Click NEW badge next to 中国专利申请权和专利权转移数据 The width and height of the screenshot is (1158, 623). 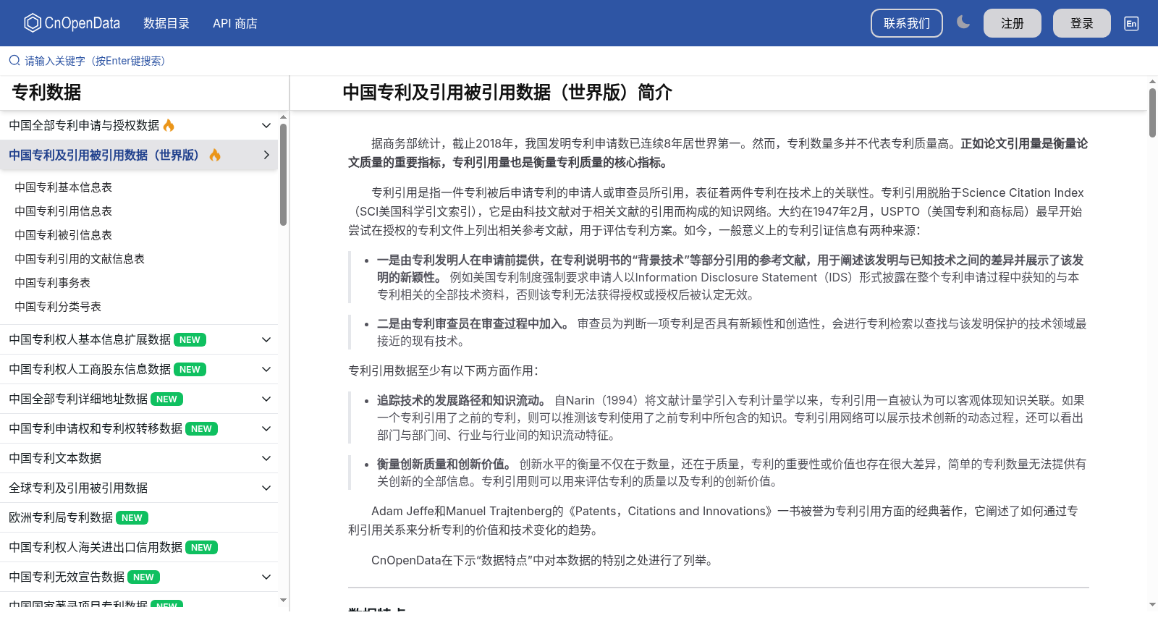(x=201, y=429)
